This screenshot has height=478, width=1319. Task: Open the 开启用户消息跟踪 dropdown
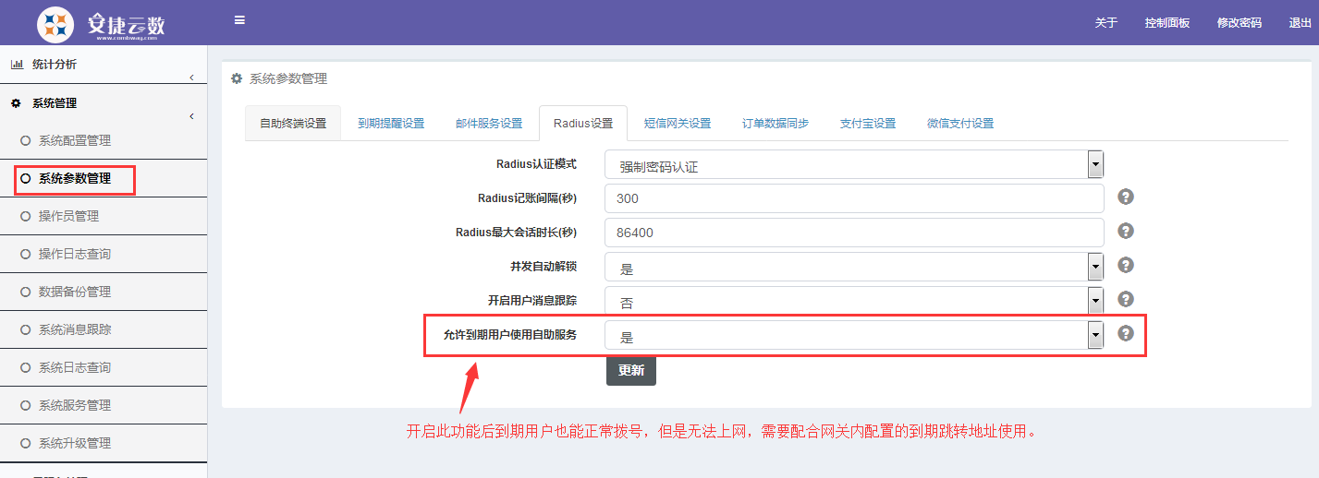854,302
